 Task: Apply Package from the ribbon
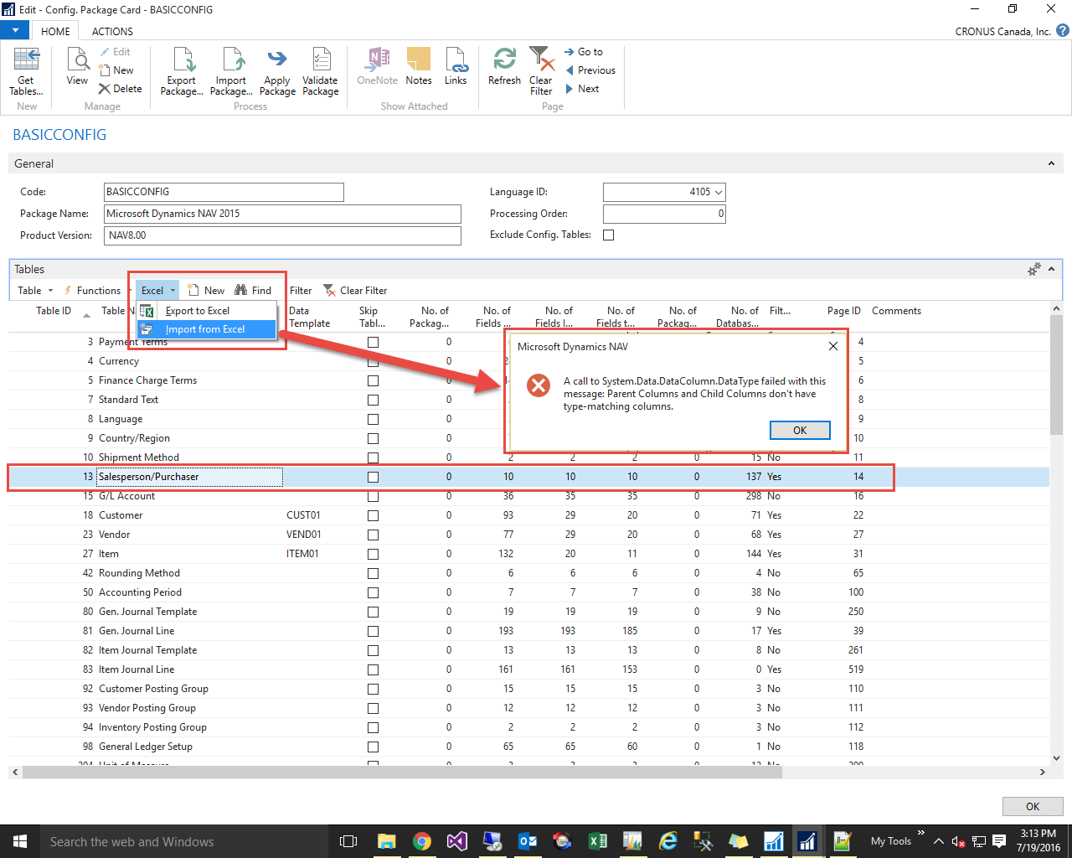[x=277, y=71]
